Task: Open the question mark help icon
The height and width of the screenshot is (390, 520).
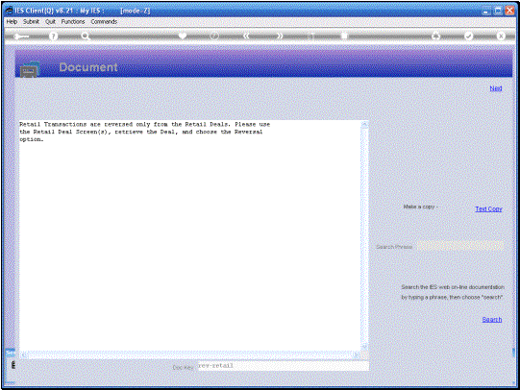Action: [53, 37]
